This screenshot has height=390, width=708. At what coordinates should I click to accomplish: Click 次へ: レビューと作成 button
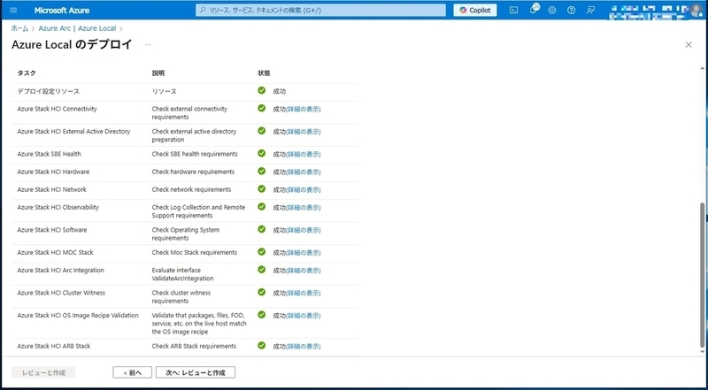[x=196, y=372]
